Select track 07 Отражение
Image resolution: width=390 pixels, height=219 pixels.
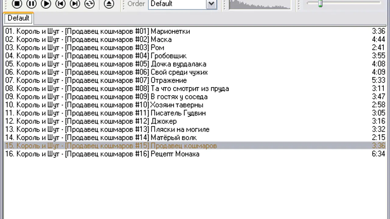96,81
